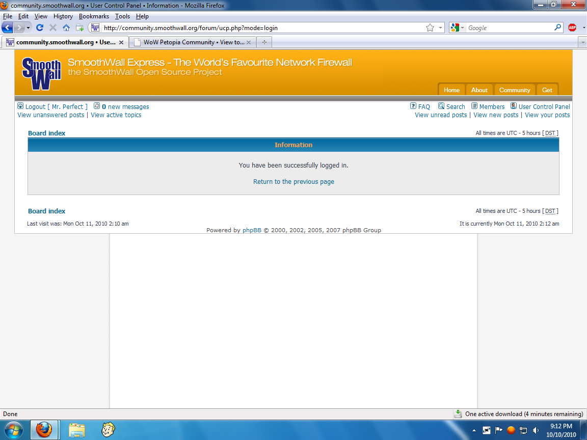Open the File menu
Viewport: 587px width, 440px height.
(8, 16)
